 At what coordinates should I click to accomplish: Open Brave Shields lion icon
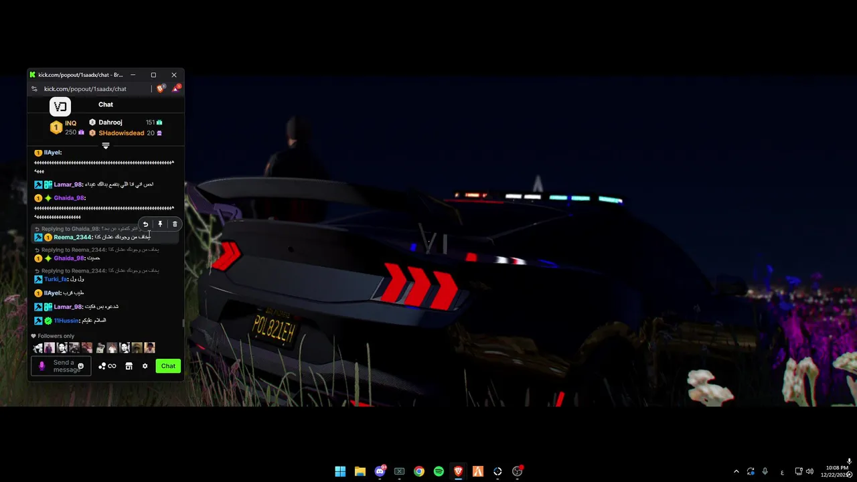click(161, 88)
